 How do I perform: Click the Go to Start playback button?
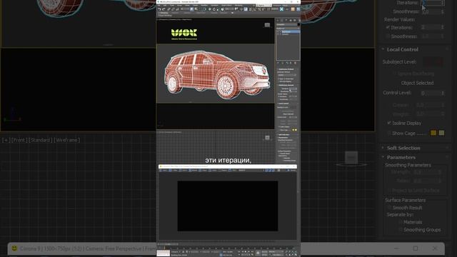[x=239, y=252]
